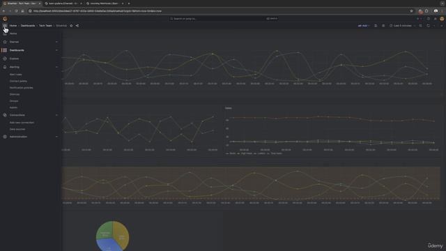Viewport: 446px width, 251px height.
Task: Switch to the third browser tab
Action: (x=105, y=3)
